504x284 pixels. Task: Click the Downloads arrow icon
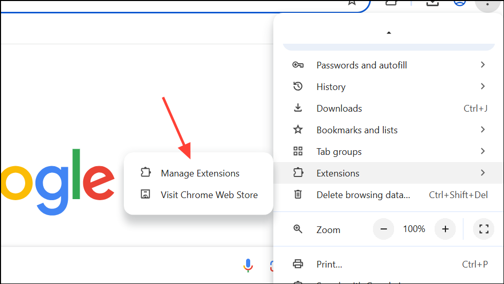pos(298,108)
